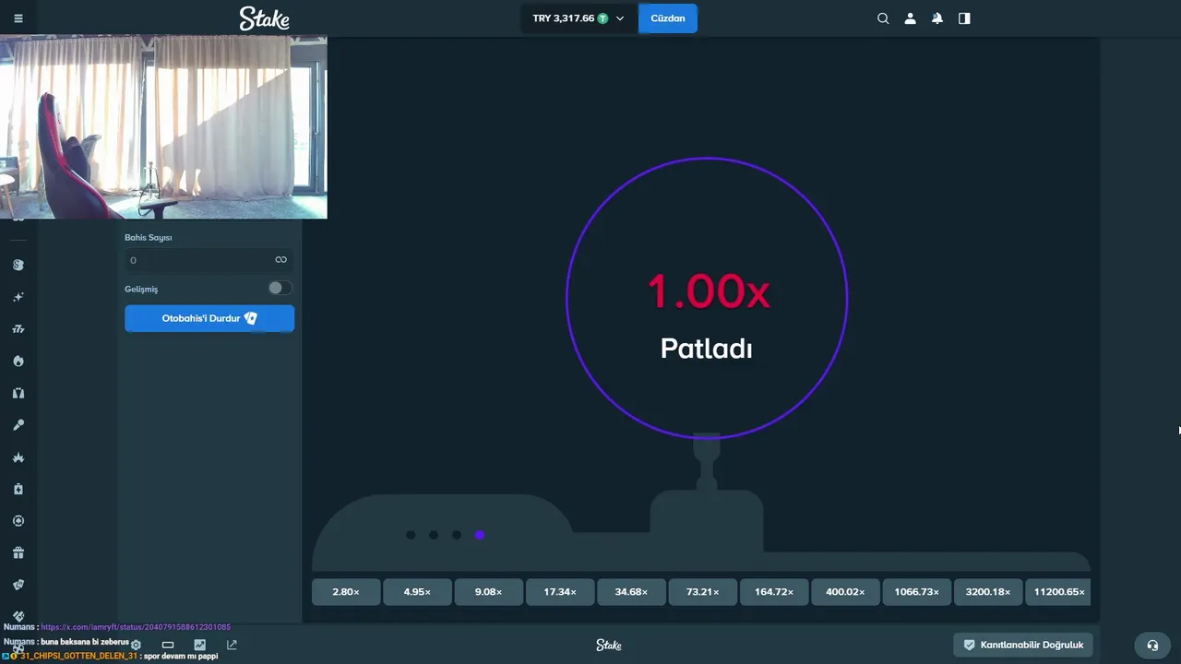Select the 73.21× multiplier chip
Viewport: 1181px width, 664px height.
pyautogui.click(x=703, y=592)
